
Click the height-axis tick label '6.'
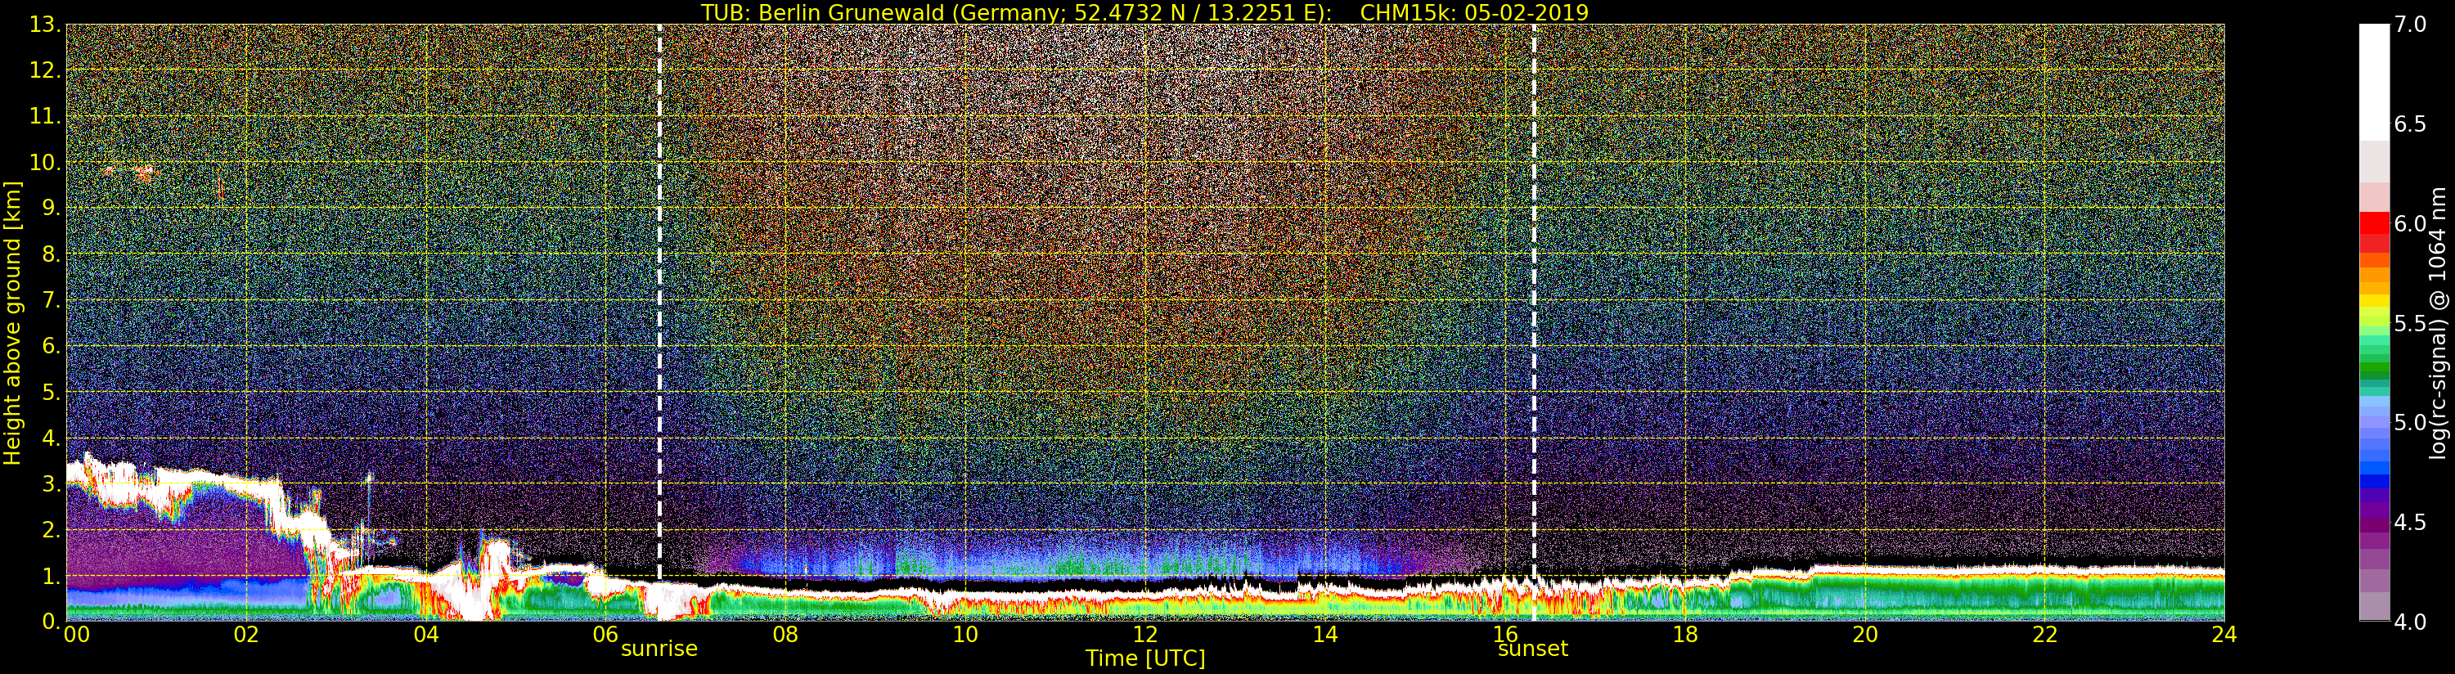pyautogui.click(x=52, y=346)
